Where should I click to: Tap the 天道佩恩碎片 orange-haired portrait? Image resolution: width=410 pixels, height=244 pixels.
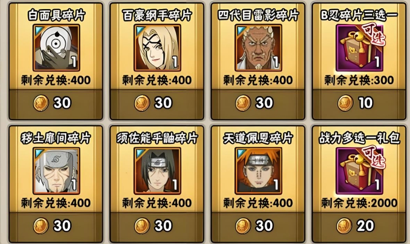pyautogui.click(x=258, y=171)
